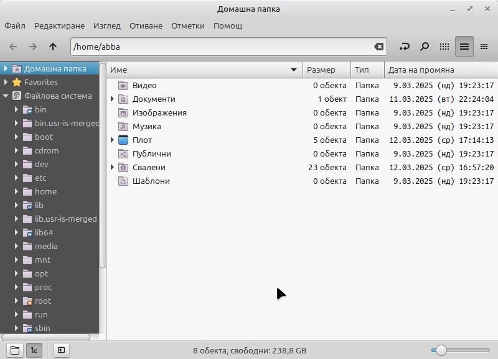
Task: Select the dev folder in tree
Action: click(41, 164)
